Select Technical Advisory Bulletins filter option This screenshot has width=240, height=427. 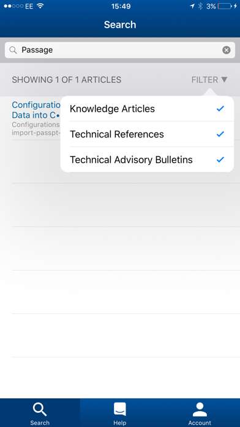[147, 160]
